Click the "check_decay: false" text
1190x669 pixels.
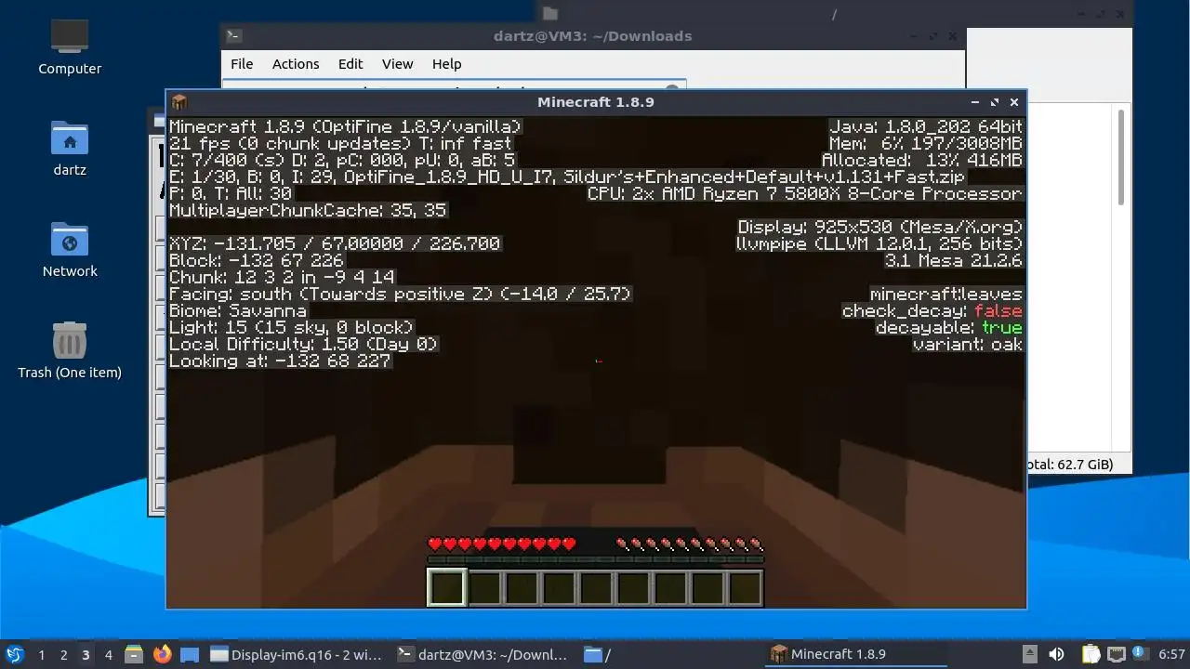tap(932, 310)
